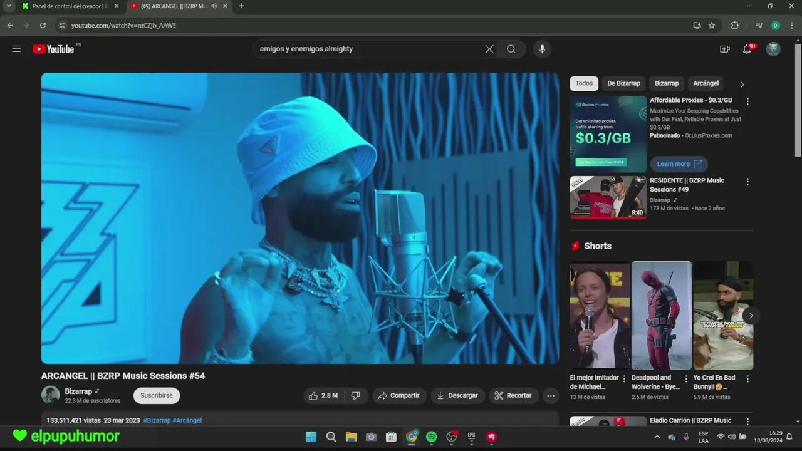
Task: Open El mejor imitador de Michael short
Action: [x=600, y=315]
